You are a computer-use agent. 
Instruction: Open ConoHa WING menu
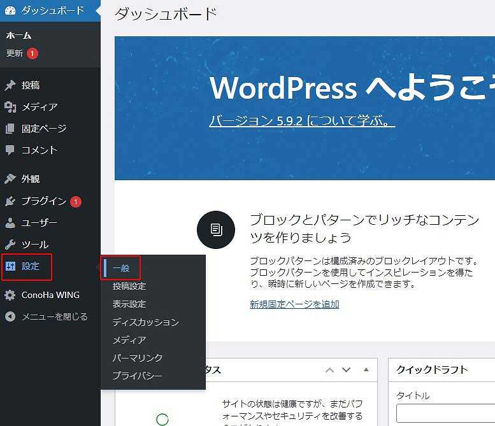click(50, 295)
